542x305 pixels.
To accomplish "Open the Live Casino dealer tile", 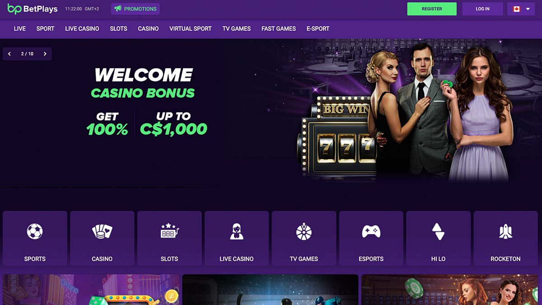I will [237, 238].
